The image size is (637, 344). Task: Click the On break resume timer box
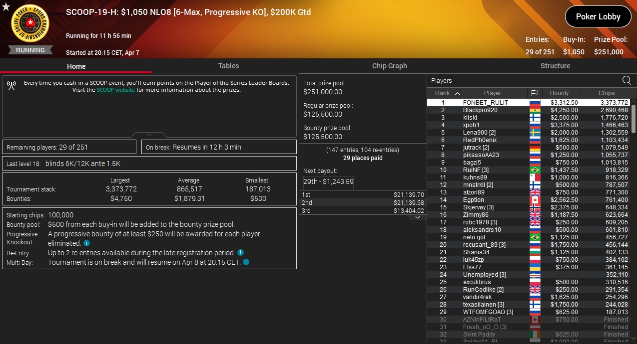[x=219, y=147]
